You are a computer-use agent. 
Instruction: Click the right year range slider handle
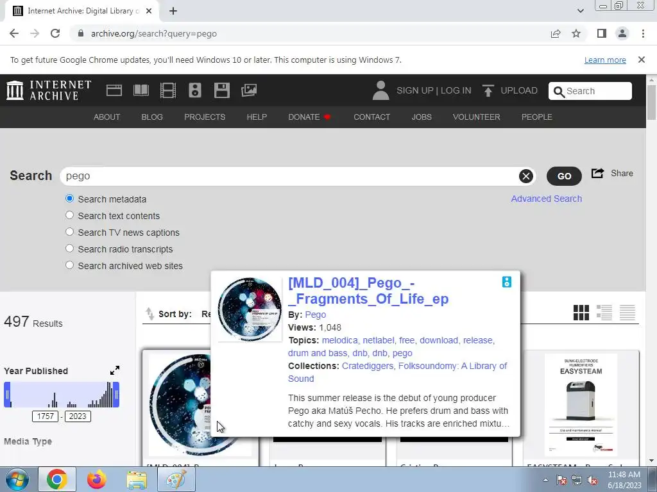coord(116,395)
